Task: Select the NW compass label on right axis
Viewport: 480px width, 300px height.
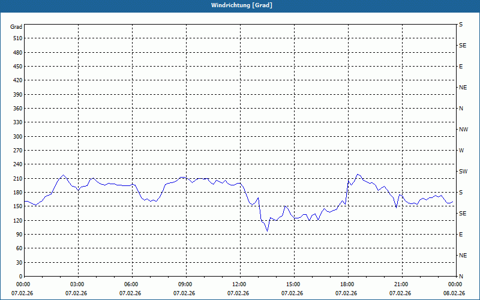Action: pyautogui.click(x=463, y=130)
